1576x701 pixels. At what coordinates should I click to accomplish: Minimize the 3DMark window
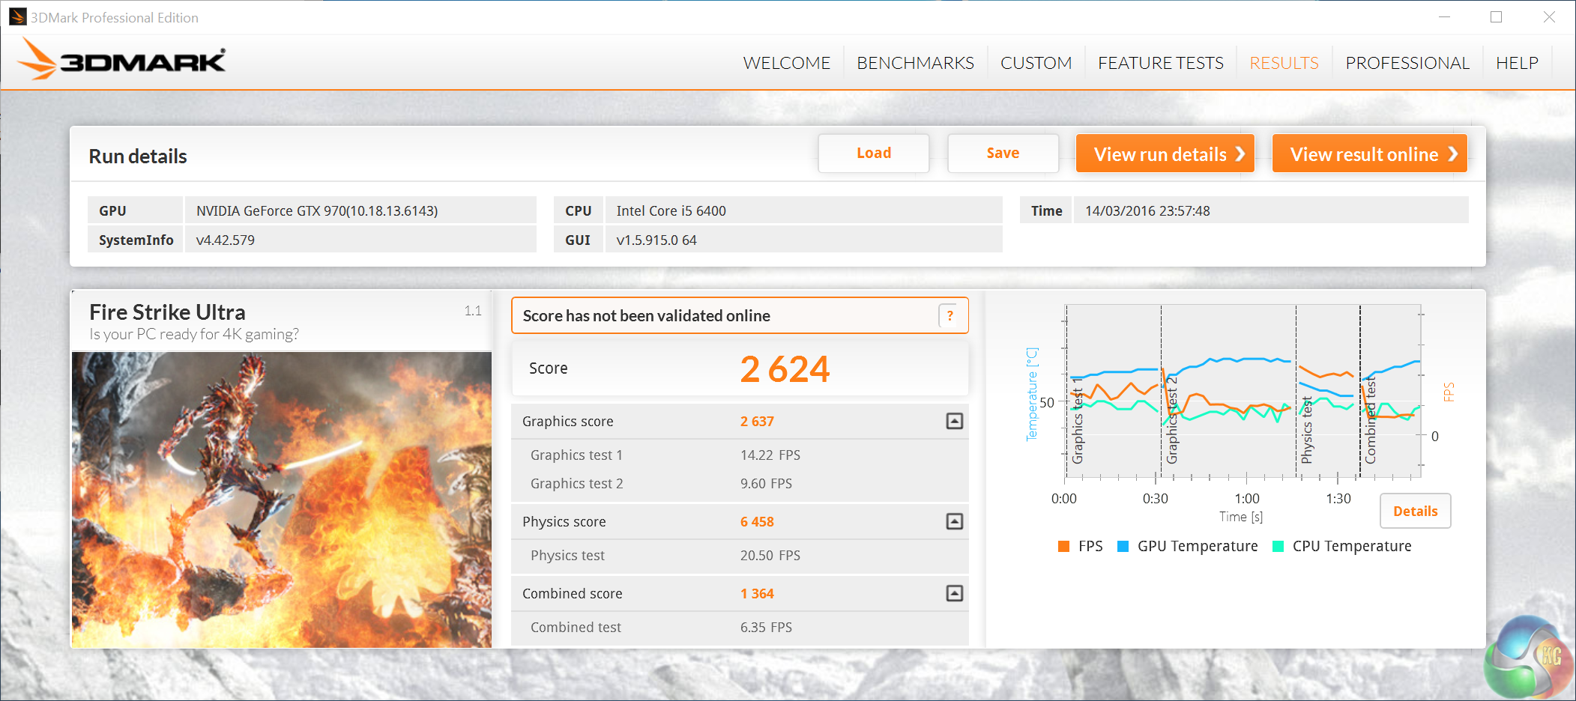point(1444,16)
